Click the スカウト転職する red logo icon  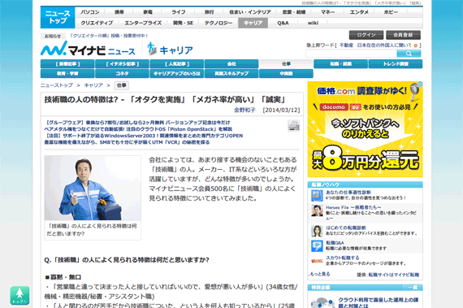317,261
